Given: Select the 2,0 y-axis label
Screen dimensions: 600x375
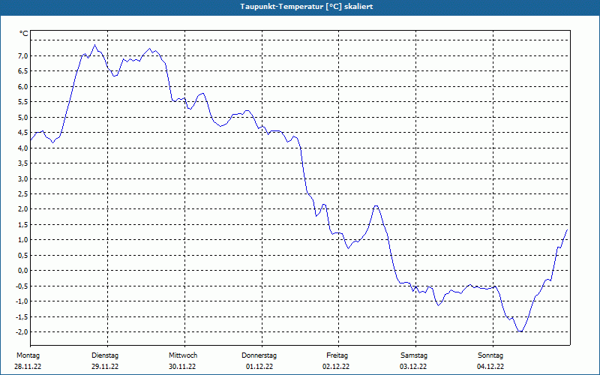Looking at the screenshot, I should pyautogui.click(x=23, y=209).
